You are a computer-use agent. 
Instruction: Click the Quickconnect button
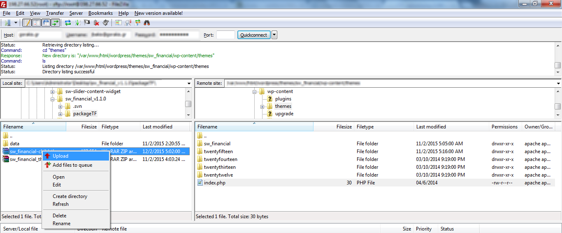point(254,35)
